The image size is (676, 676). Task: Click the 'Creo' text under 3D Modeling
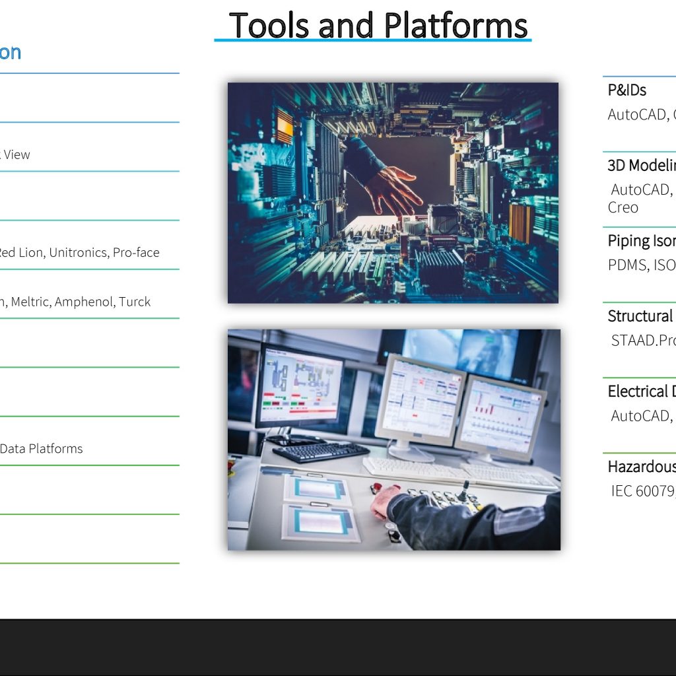pos(623,207)
